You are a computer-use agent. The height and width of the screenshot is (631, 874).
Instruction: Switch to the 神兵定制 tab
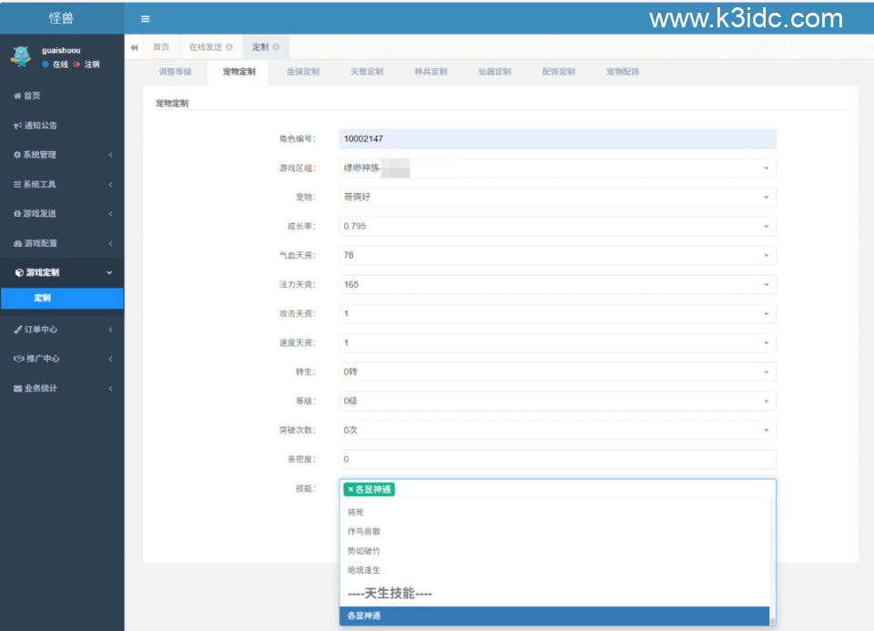pos(431,72)
